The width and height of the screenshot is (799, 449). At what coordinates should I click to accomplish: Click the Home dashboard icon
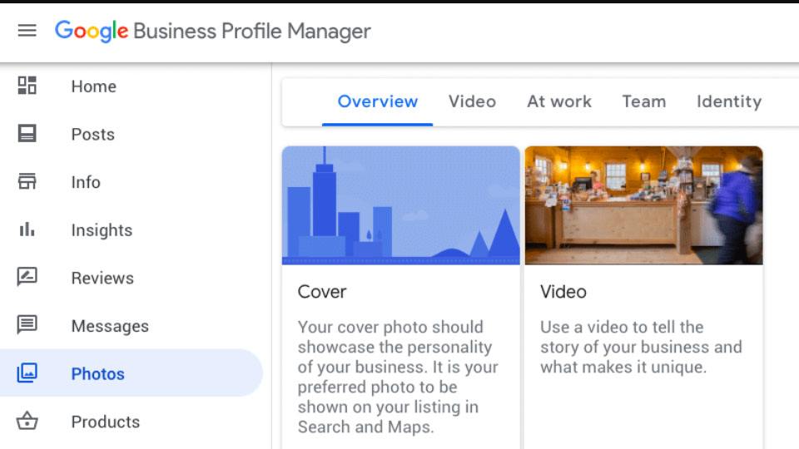coord(27,86)
